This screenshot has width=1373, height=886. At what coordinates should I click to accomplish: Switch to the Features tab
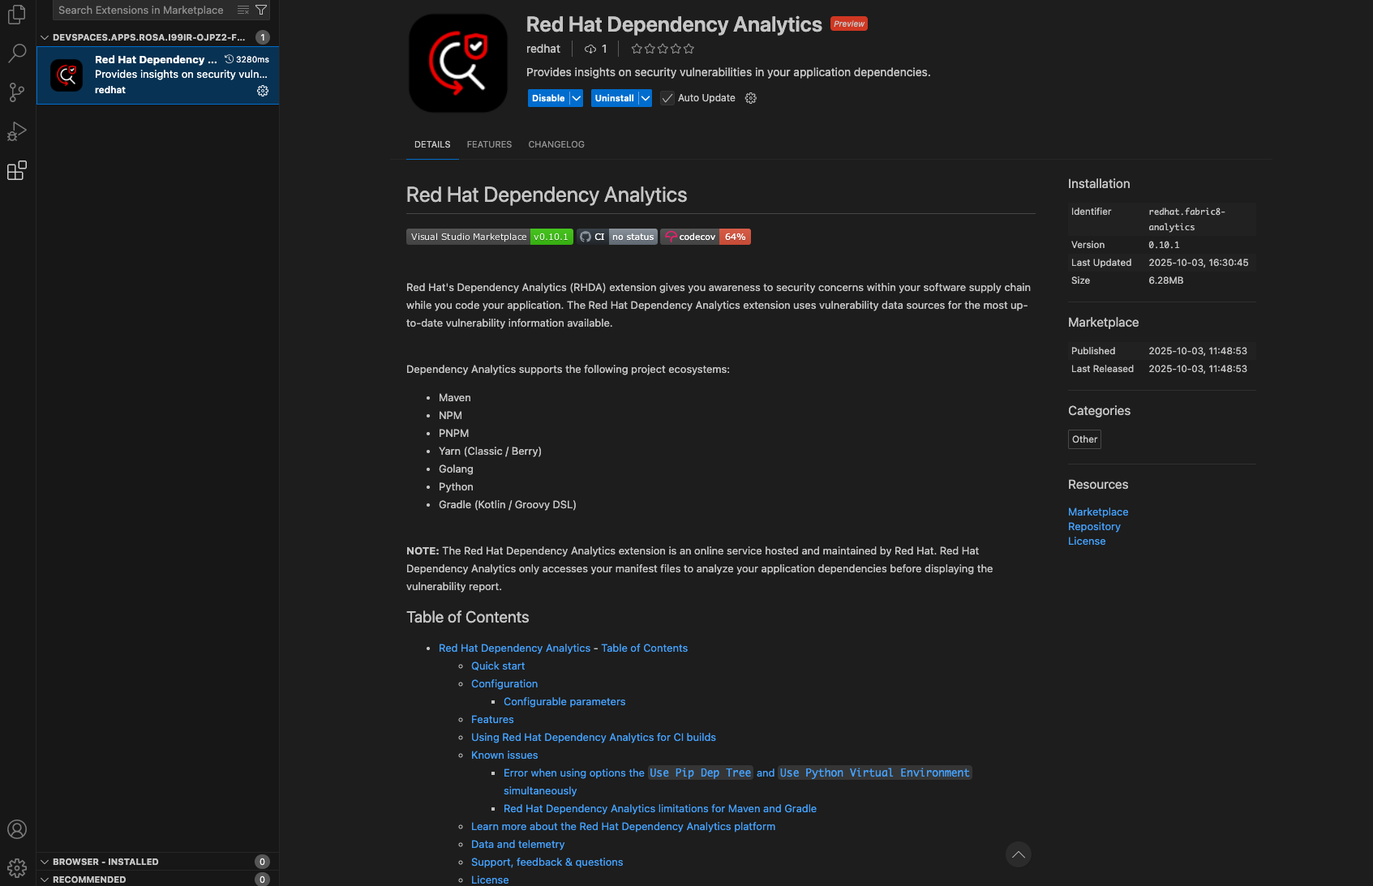point(489,144)
